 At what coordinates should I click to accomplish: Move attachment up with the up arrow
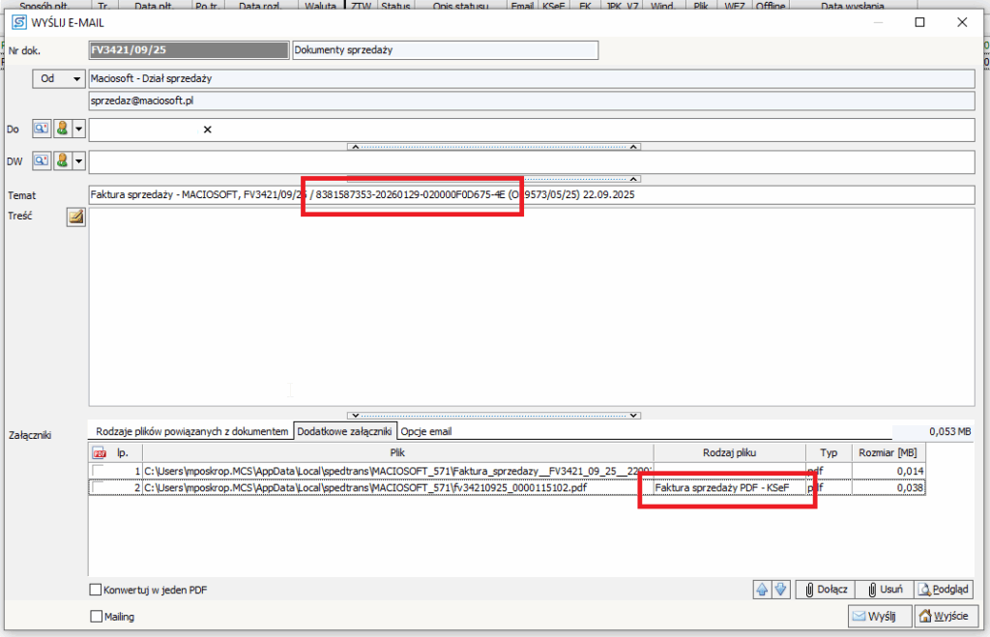tap(763, 589)
